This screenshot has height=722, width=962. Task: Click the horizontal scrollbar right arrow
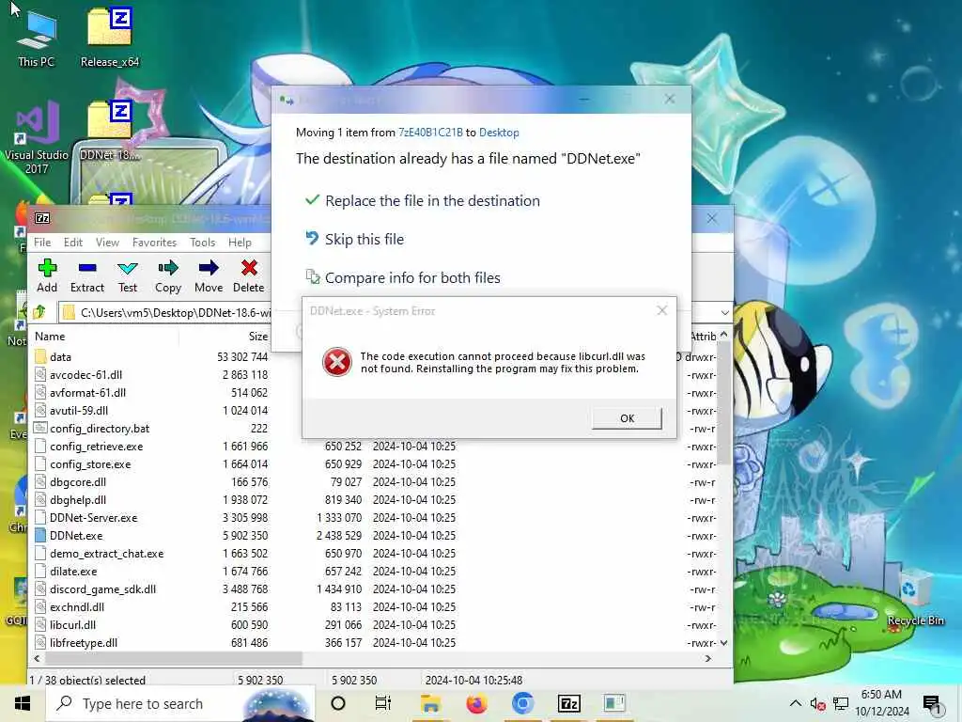708,659
